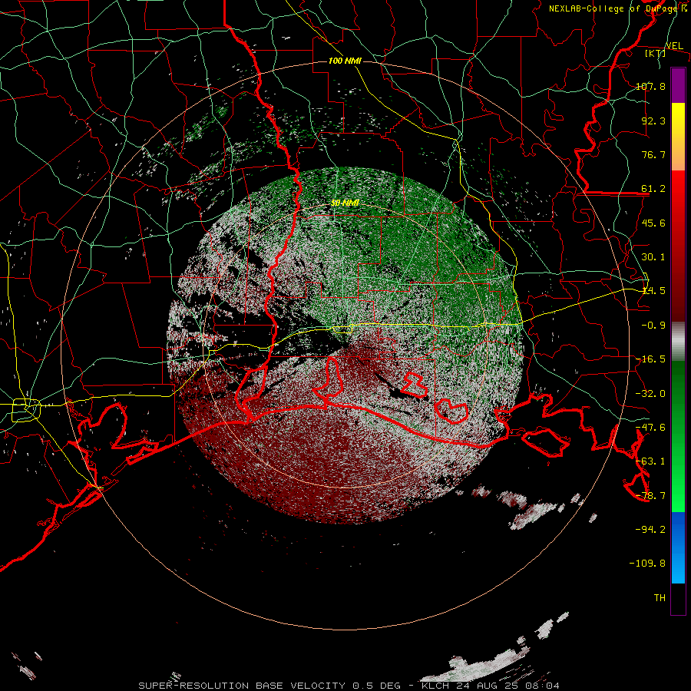The height and width of the screenshot is (691, 691).
Task: Click the VEL legend title
Action: (674, 45)
